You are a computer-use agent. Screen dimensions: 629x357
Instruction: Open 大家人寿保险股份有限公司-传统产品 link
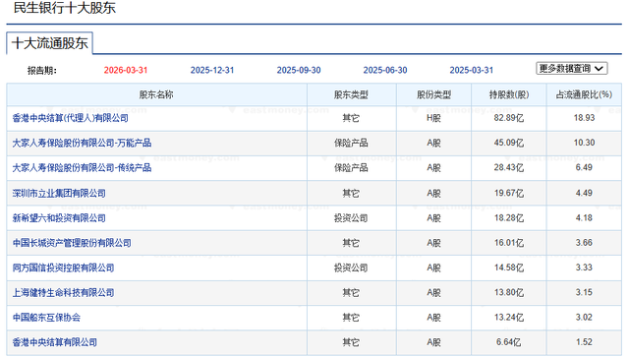coord(82,168)
